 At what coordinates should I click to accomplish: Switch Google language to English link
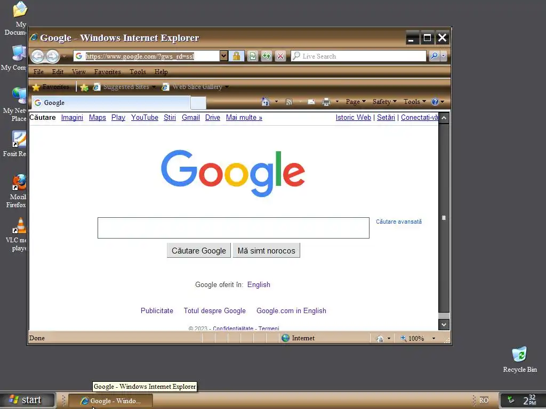pos(259,284)
